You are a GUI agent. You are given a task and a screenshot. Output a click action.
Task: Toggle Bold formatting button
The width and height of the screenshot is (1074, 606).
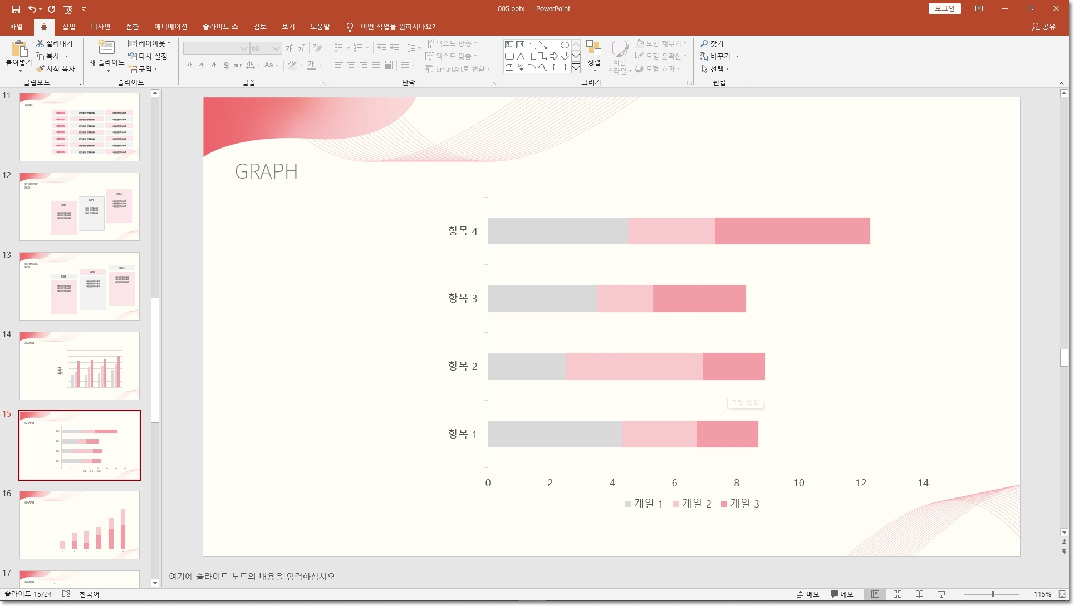click(189, 65)
